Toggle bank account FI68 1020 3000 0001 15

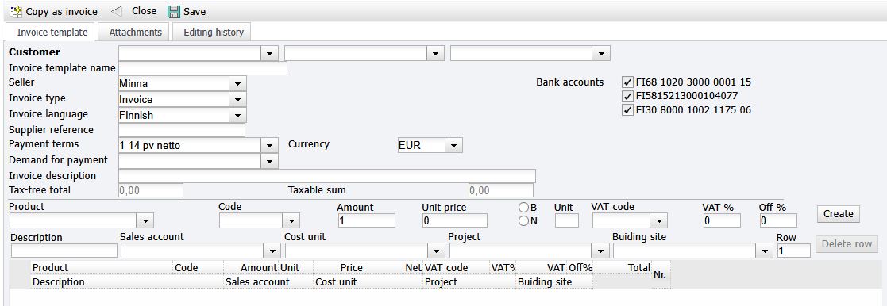pyautogui.click(x=627, y=82)
